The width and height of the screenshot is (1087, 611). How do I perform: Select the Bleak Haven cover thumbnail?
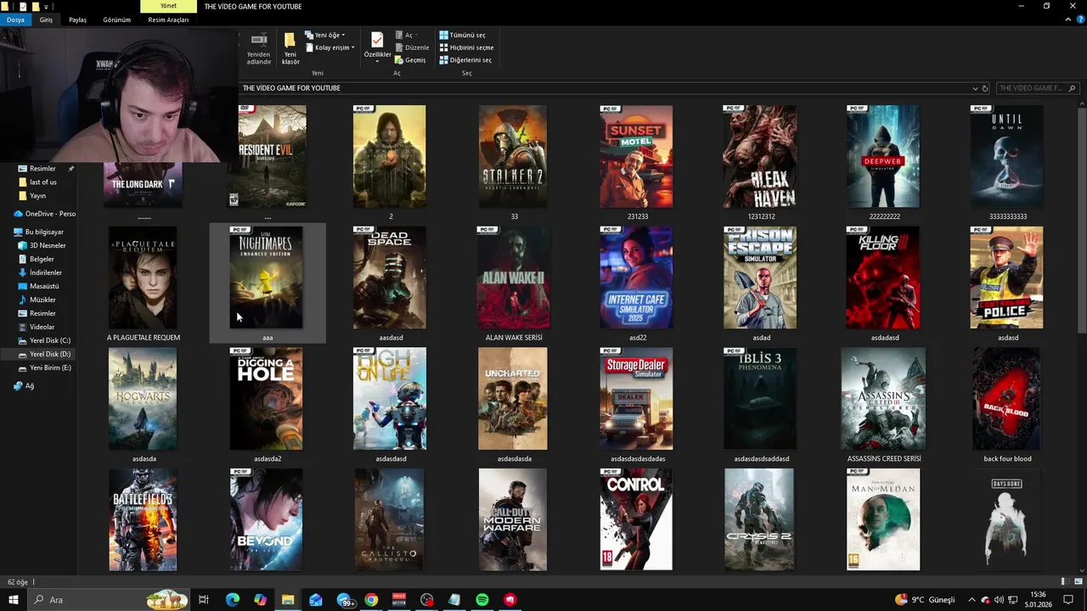pyautogui.click(x=760, y=156)
